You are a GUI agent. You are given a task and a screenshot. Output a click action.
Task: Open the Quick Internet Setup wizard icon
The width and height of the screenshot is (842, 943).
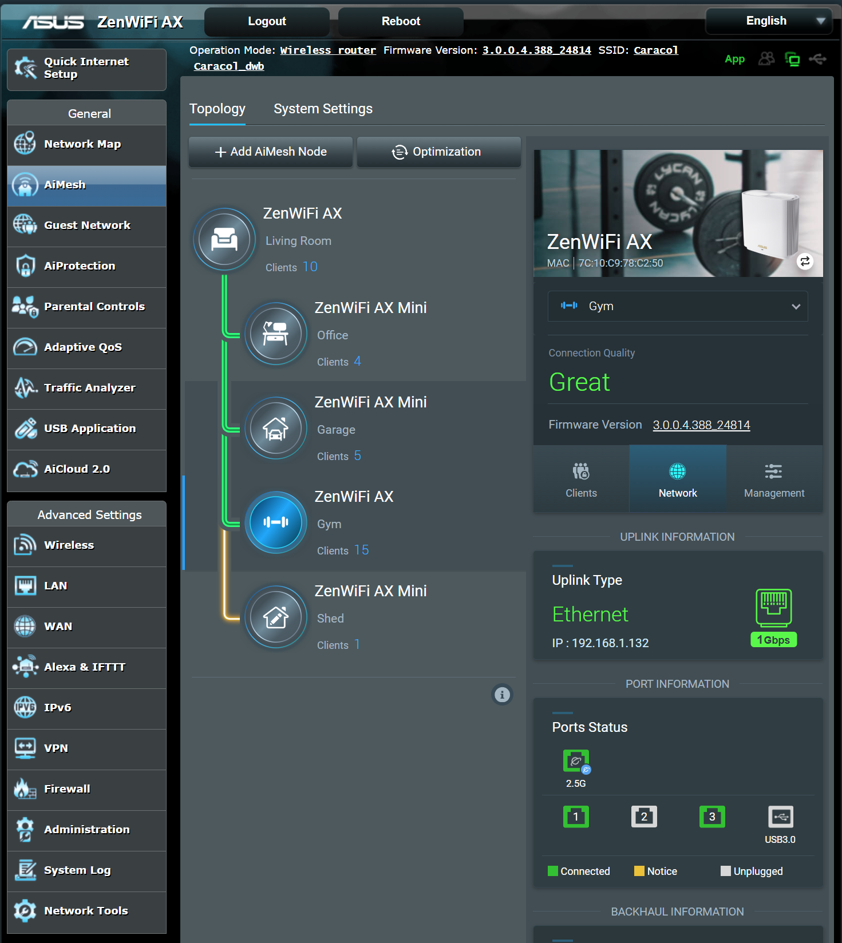pos(25,68)
